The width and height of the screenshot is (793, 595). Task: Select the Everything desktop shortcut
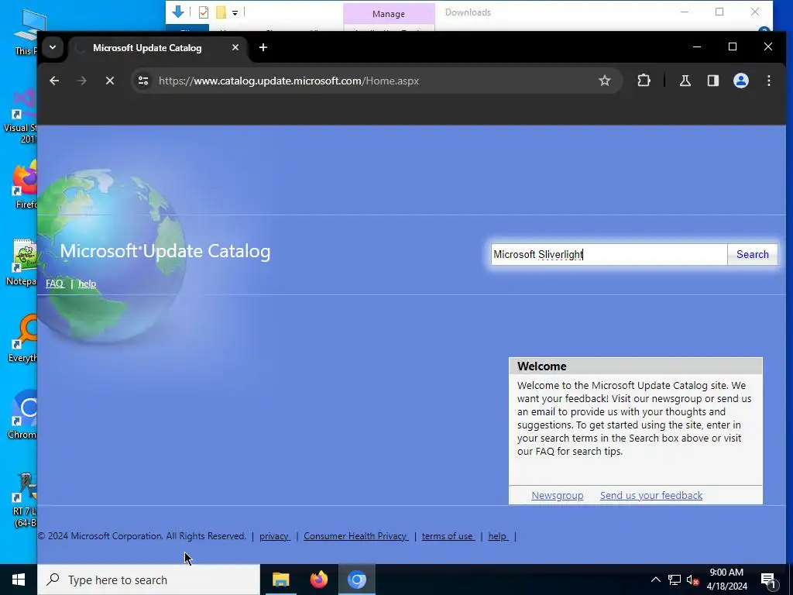point(23,339)
